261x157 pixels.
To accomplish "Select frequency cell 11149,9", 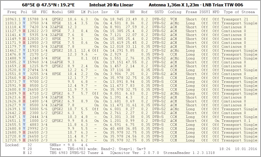I will pos(13,39).
